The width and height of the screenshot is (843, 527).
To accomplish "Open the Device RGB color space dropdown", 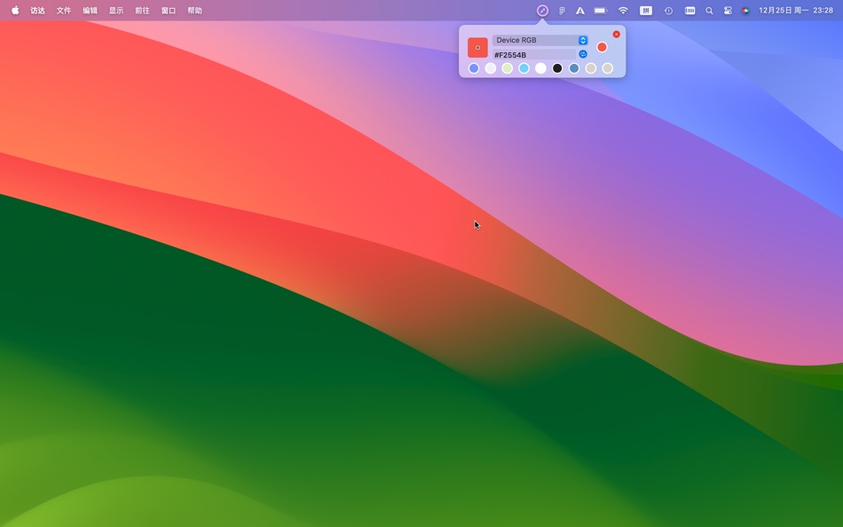I will click(540, 40).
